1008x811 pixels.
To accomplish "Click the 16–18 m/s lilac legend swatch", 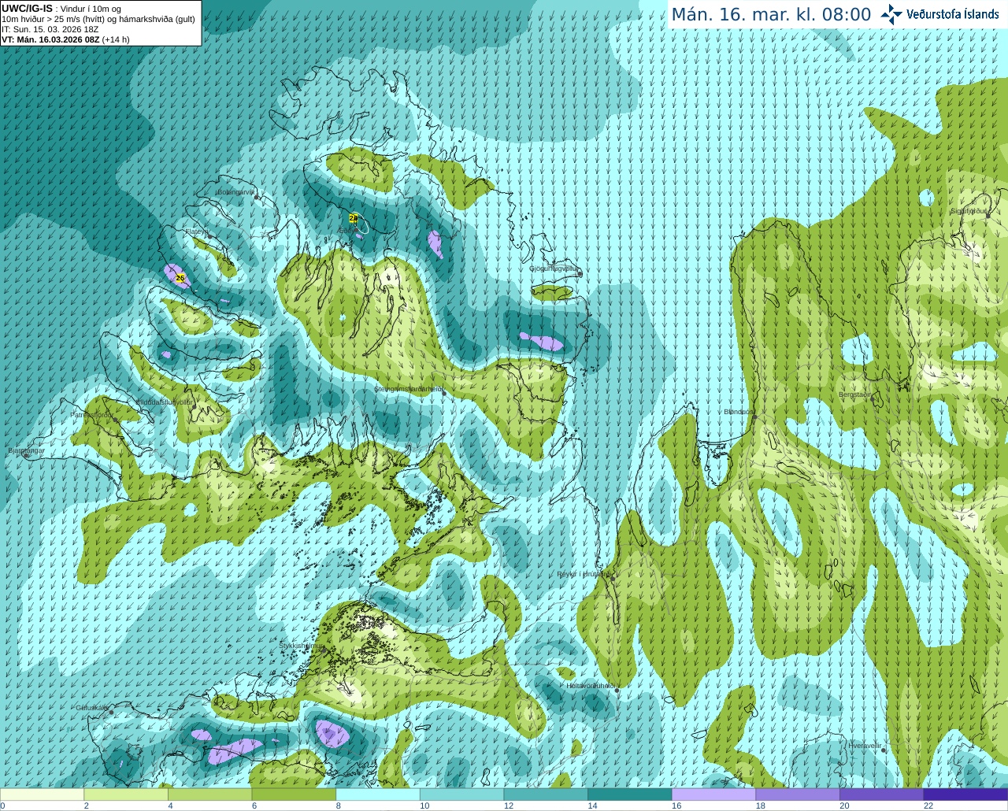I will (x=713, y=794).
